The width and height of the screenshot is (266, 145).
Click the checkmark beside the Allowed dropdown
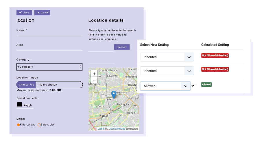pos(193,86)
